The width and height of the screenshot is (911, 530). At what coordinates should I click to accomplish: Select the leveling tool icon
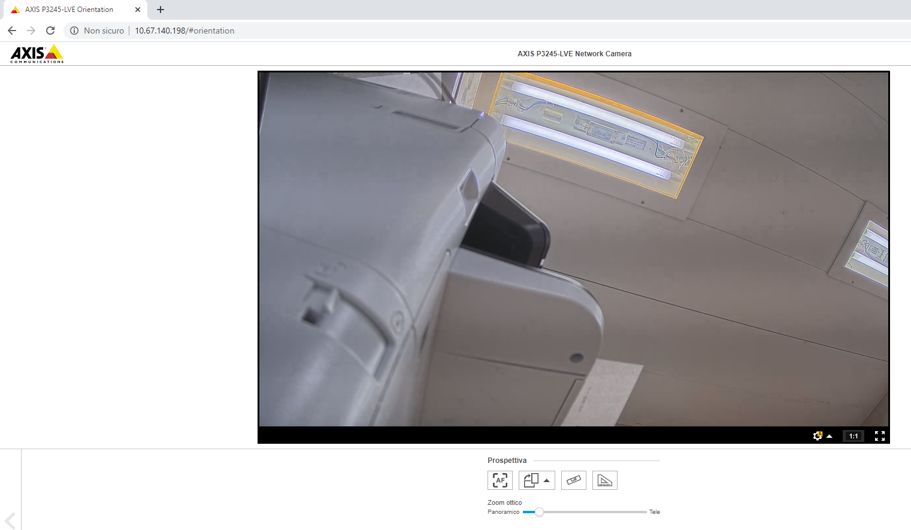(574, 480)
